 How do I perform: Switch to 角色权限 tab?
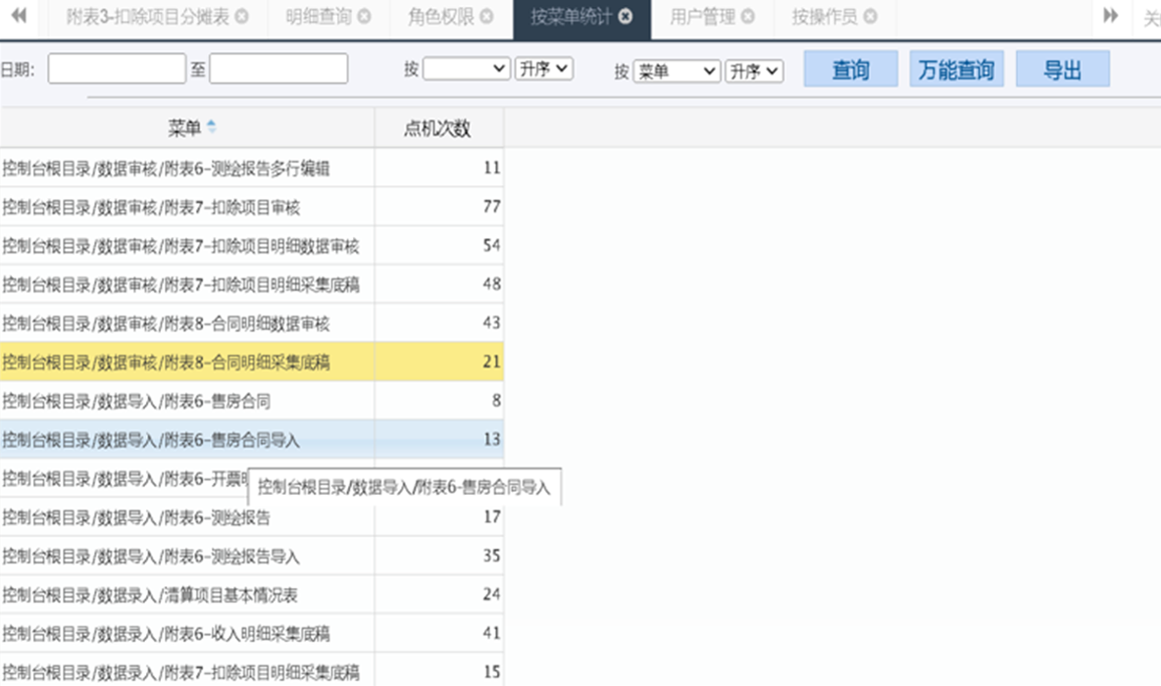click(441, 17)
